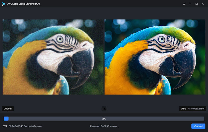The width and height of the screenshot is (208, 132).
Task: Minimize the Video Enhancer window
Action: tap(190, 4)
